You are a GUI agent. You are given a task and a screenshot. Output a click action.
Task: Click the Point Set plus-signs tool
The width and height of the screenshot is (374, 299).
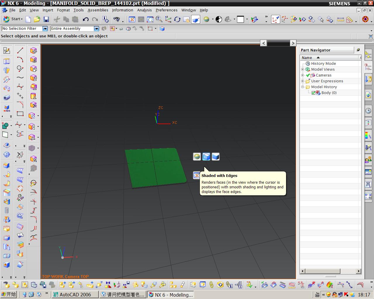pos(20,96)
